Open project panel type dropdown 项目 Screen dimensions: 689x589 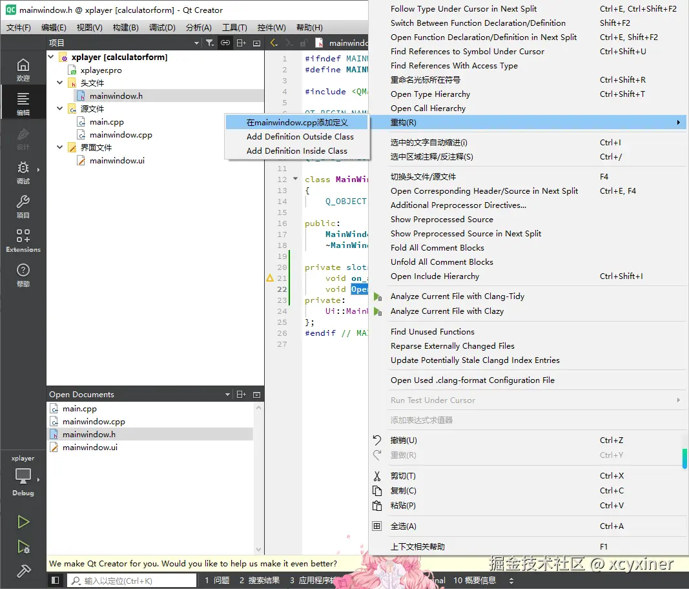click(124, 43)
